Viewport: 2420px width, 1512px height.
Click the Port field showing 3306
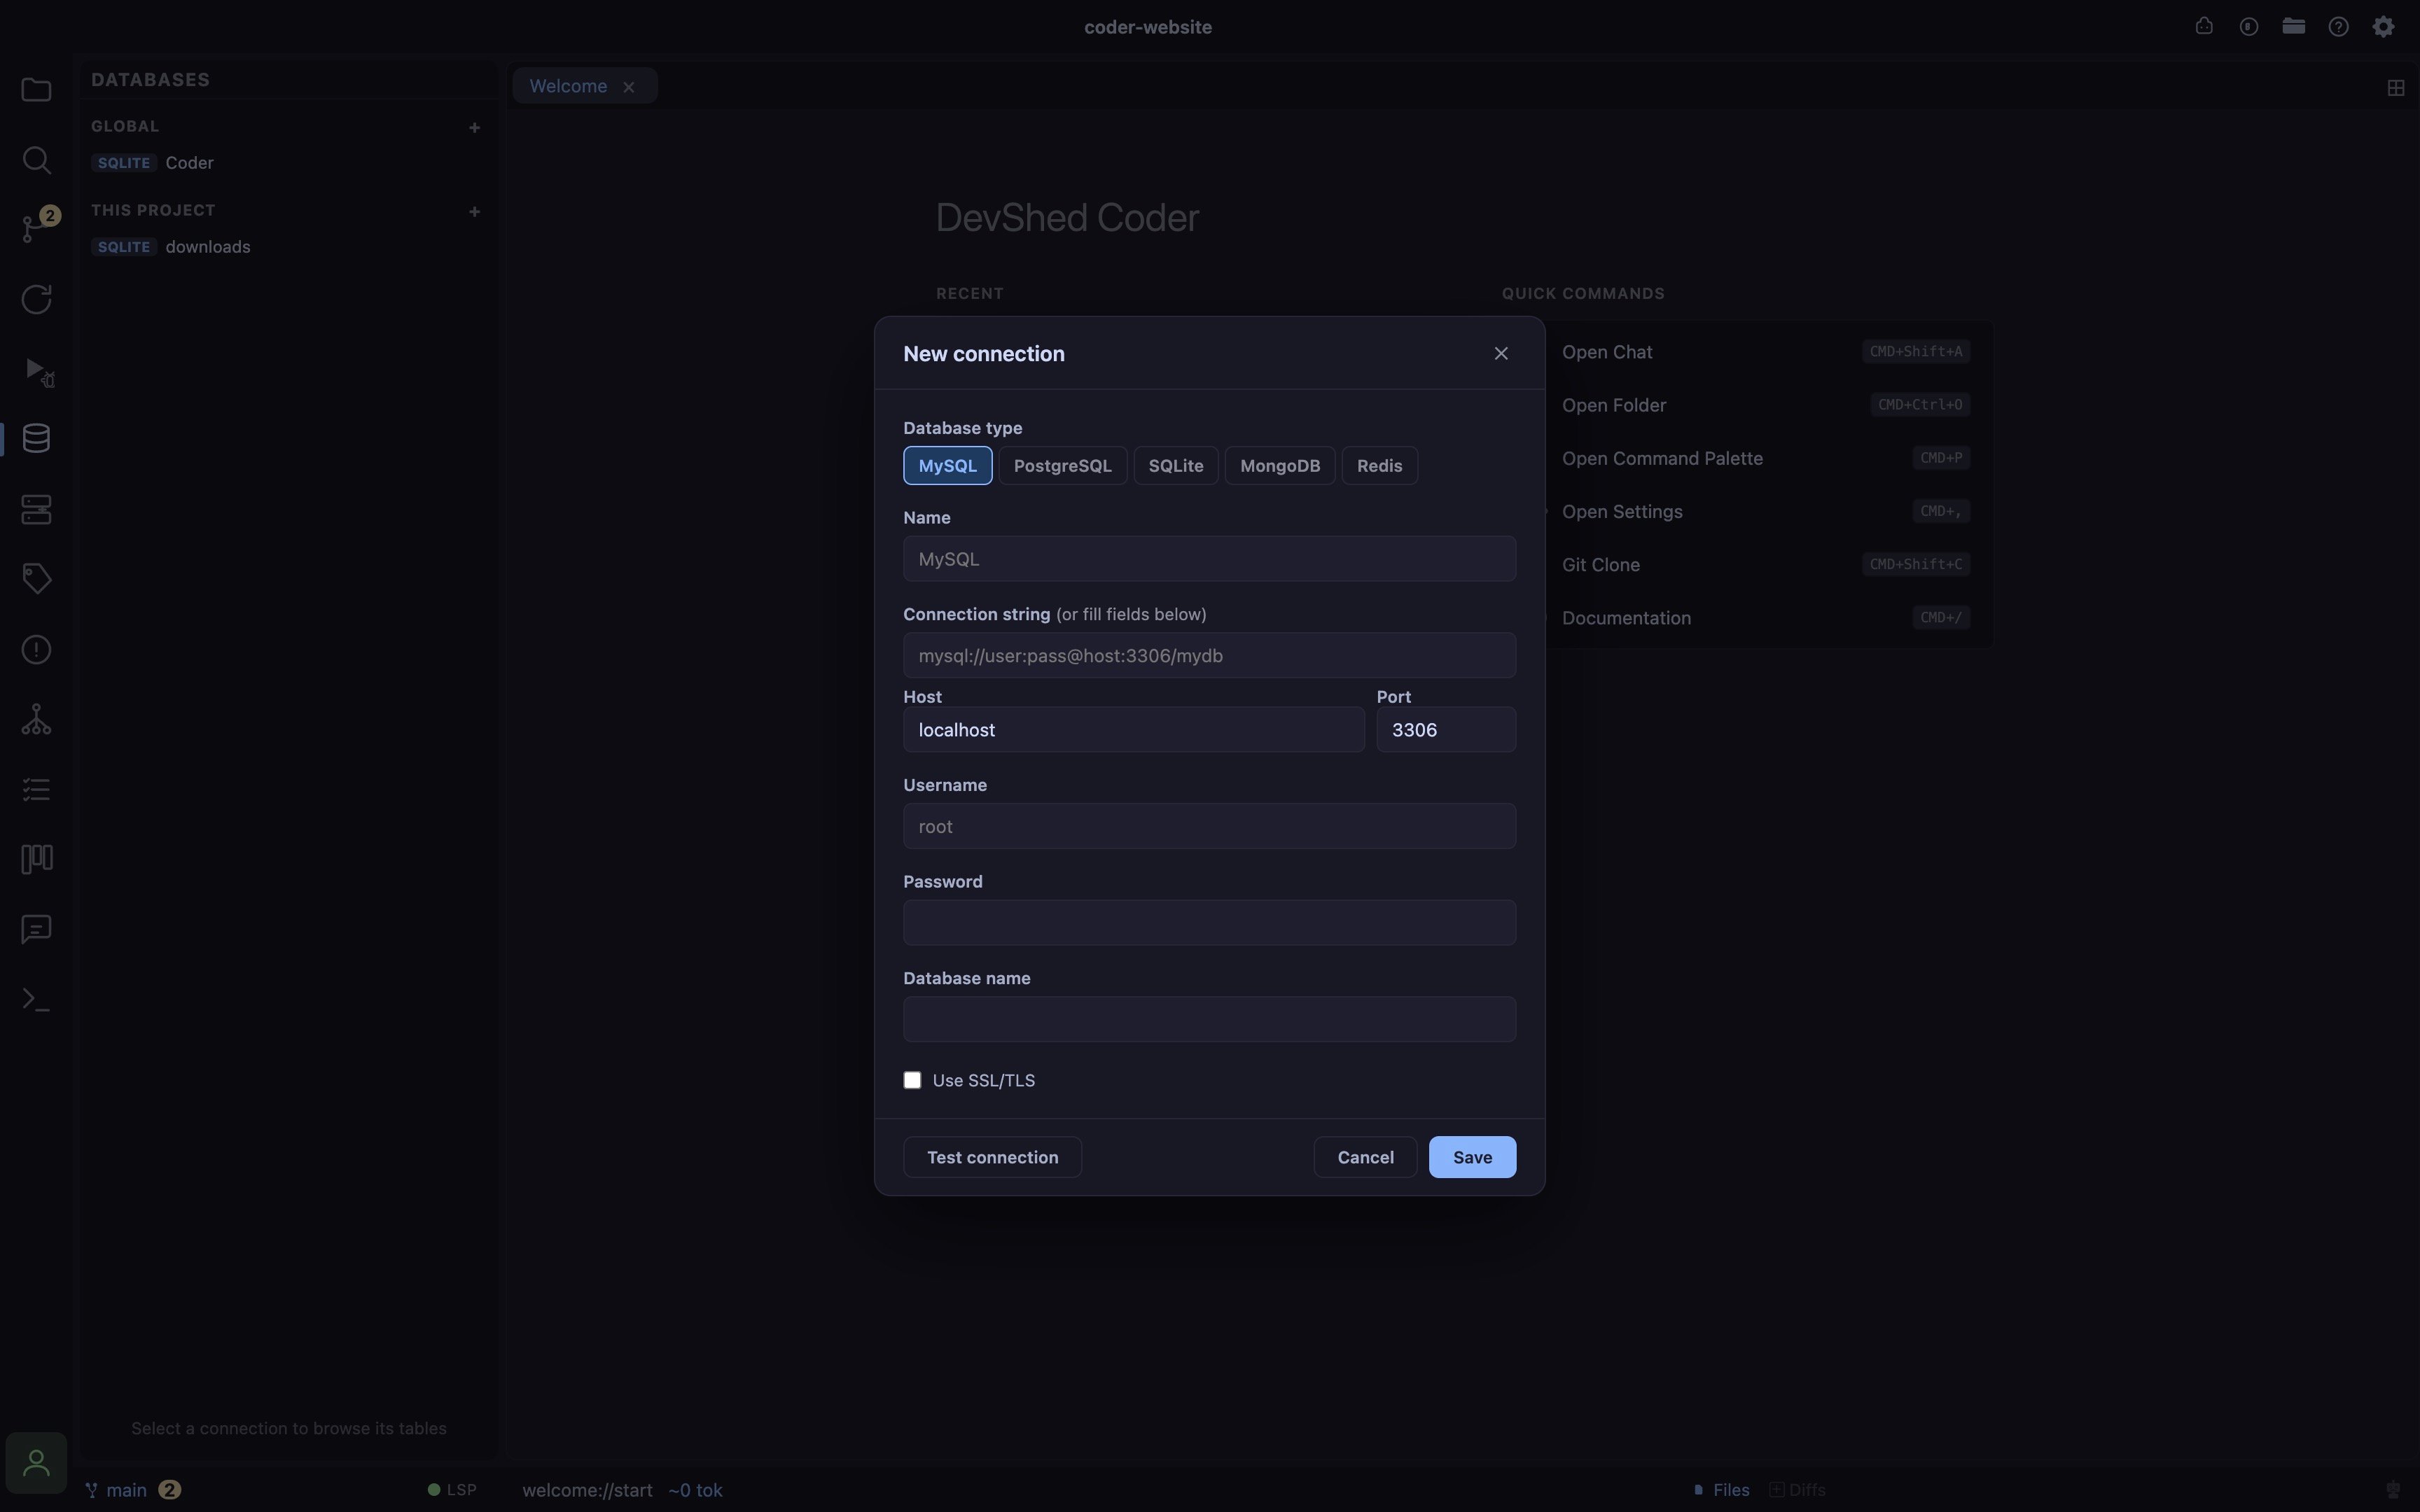(x=1446, y=730)
